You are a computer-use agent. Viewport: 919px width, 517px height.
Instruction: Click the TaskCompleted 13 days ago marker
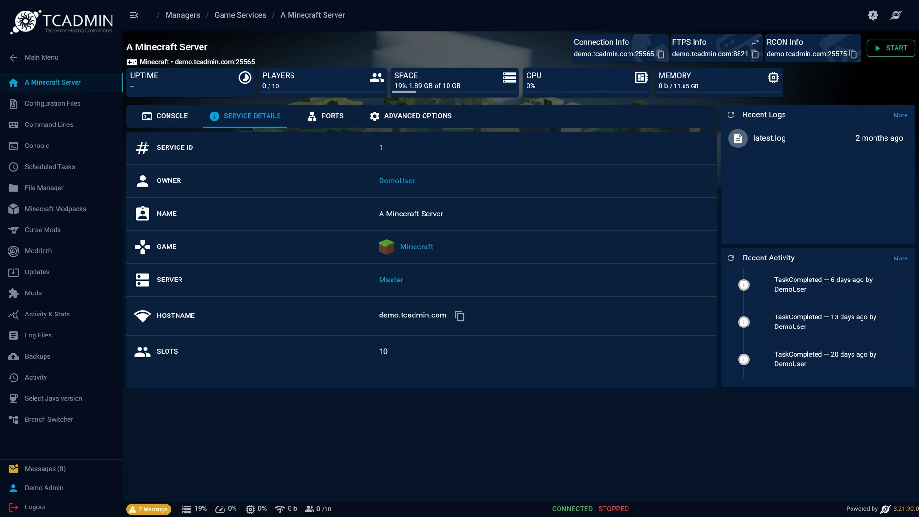point(743,322)
